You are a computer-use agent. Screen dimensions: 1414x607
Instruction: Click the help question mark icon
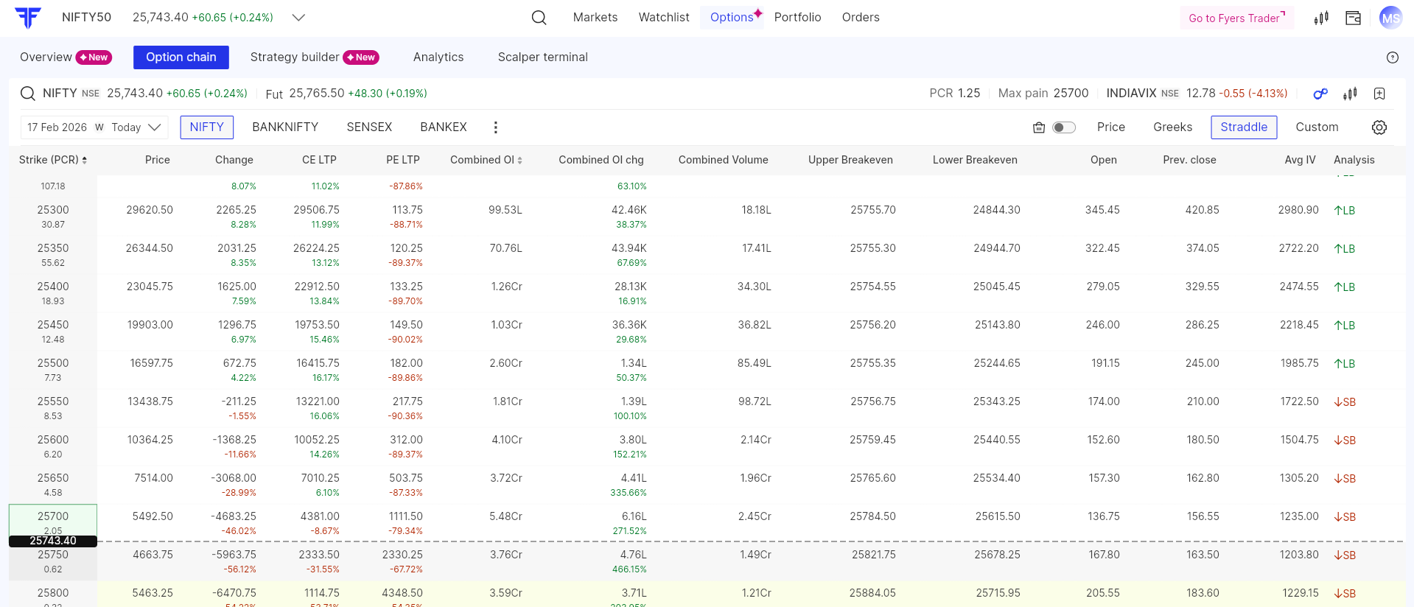pos(1392,57)
